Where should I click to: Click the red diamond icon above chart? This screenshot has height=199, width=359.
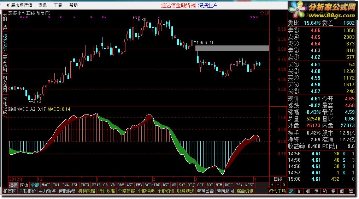262,13
